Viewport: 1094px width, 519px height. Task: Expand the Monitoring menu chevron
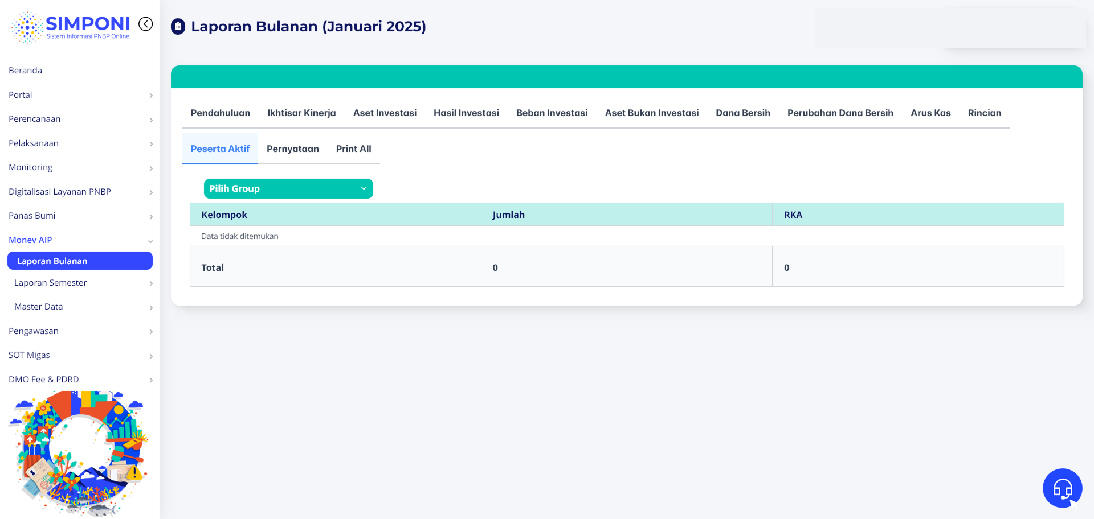(151, 168)
